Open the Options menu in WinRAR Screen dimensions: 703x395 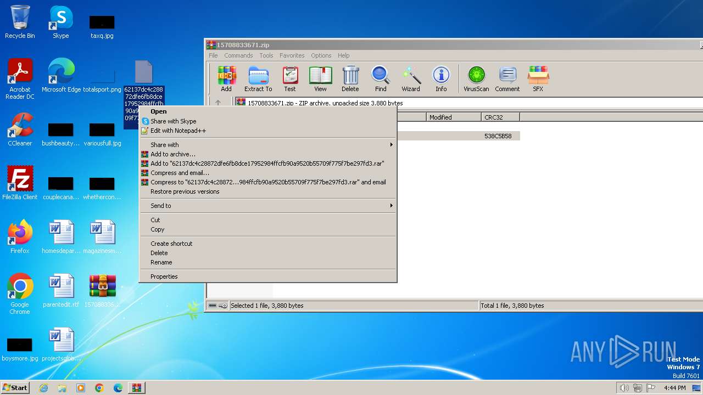tap(321, 55)
